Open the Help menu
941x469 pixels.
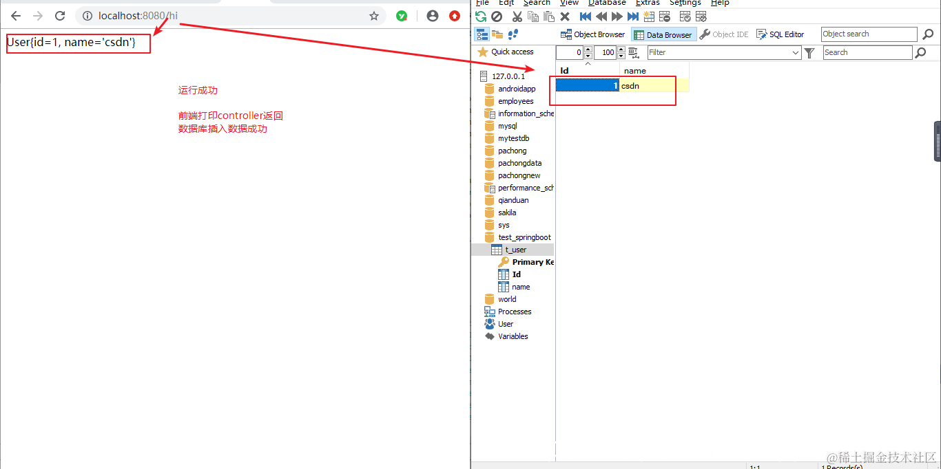coord(720,3)
